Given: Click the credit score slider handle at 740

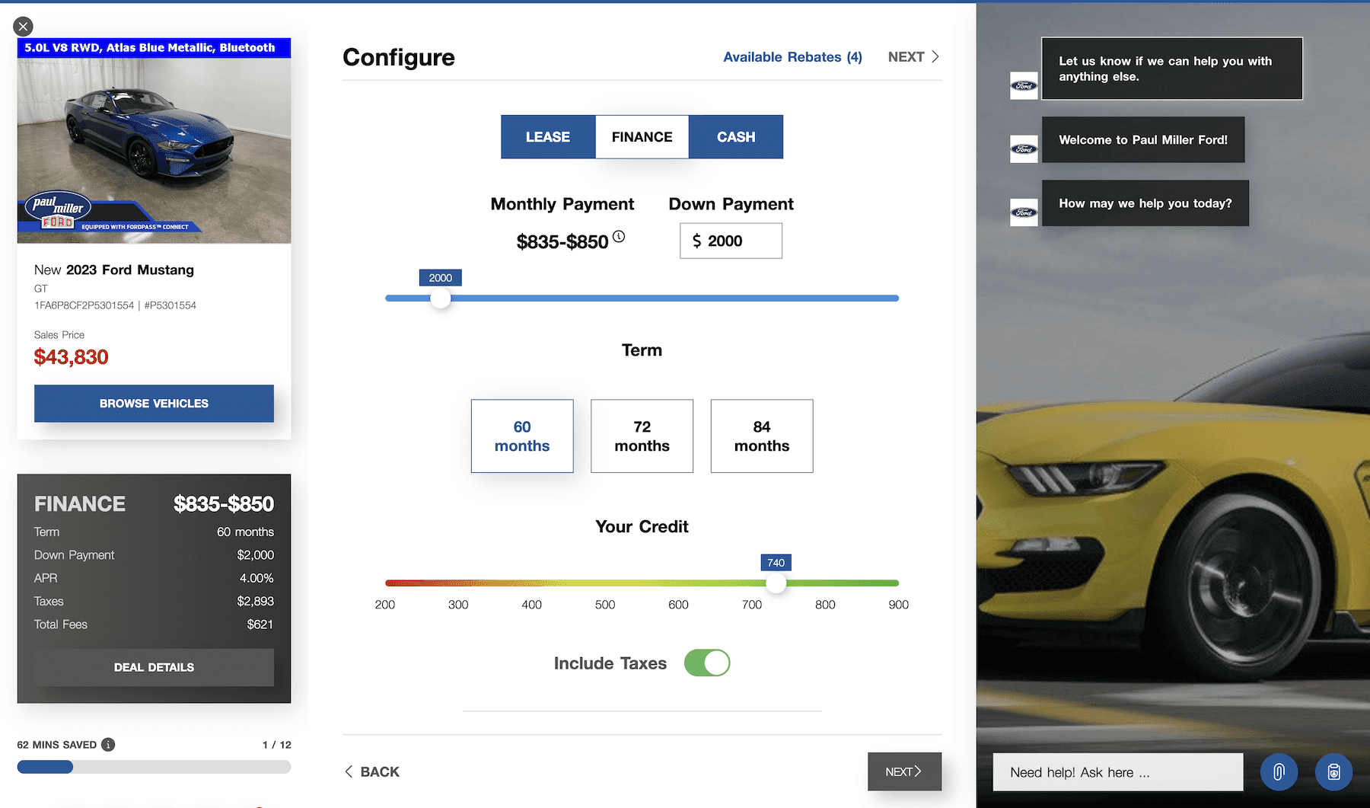Looking at the screenshot, I should point(776,583).
